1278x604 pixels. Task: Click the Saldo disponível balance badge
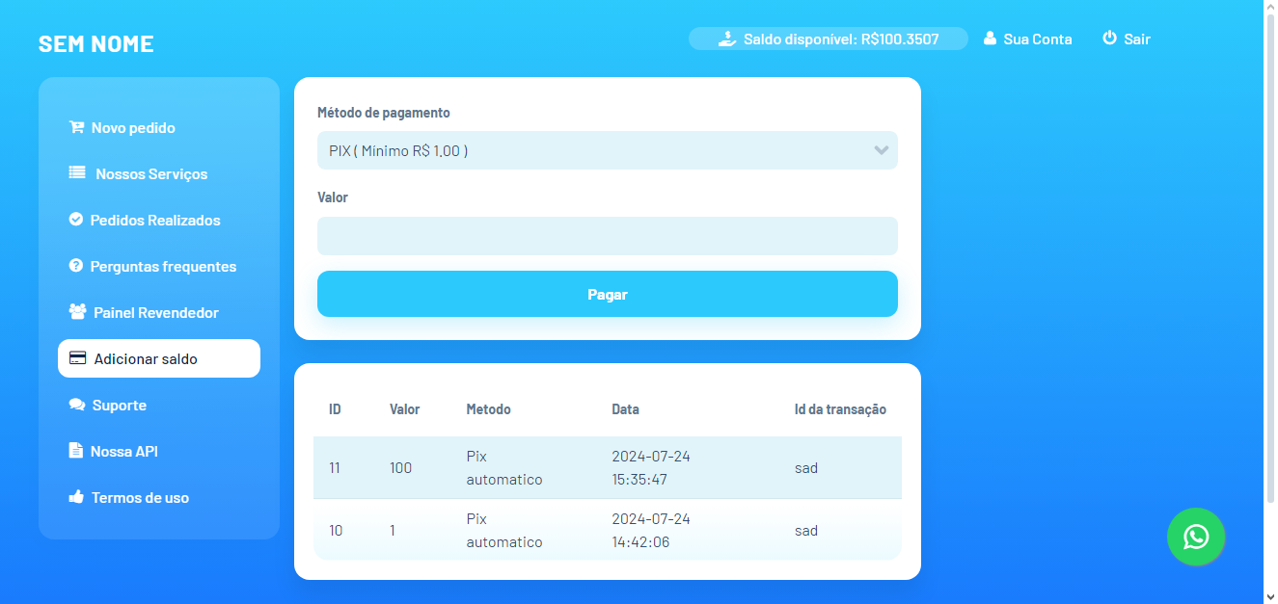(828, 39)
